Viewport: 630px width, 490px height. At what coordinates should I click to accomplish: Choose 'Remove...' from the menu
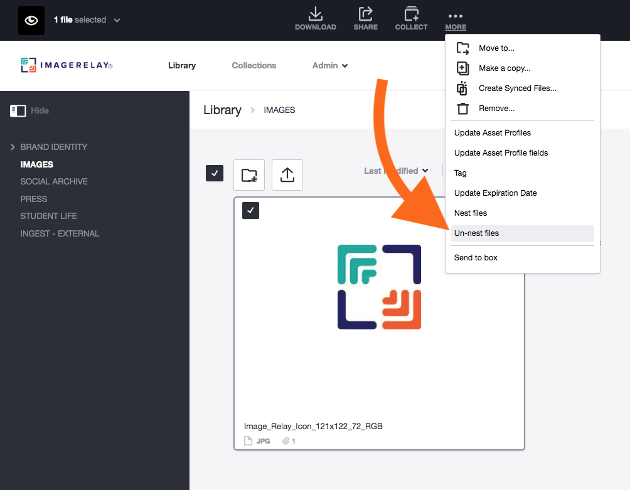[522, 109]
